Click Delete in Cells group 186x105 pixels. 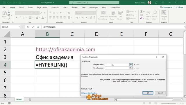pyautogui.click(x=130, y=15)
